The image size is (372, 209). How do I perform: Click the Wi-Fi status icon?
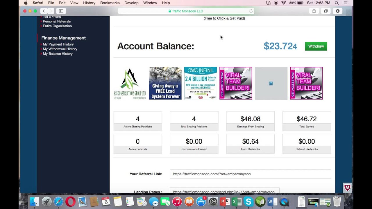(284, 3)
